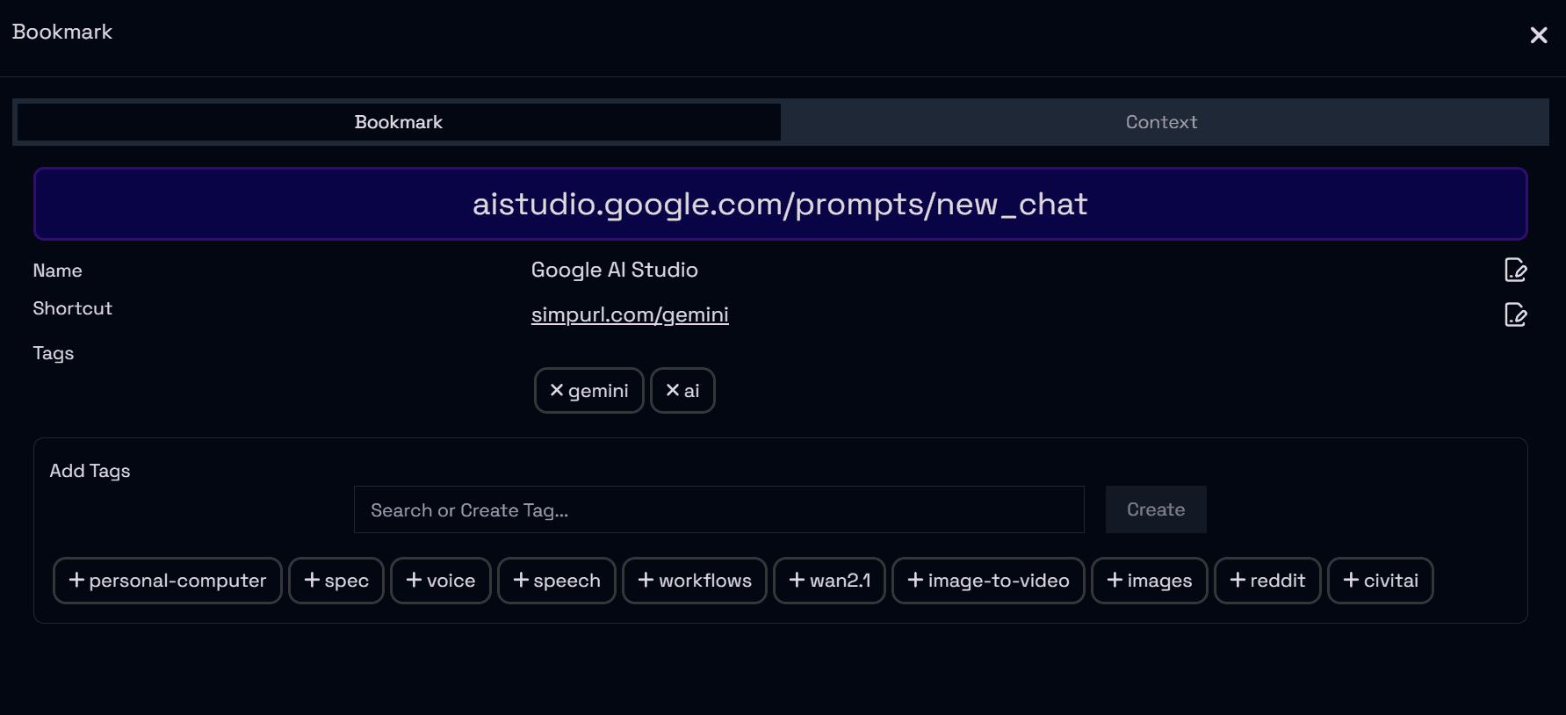Add the images tag
Image resolution: width=1566 pixels, height=715 pixels.
coord(1150,581)
